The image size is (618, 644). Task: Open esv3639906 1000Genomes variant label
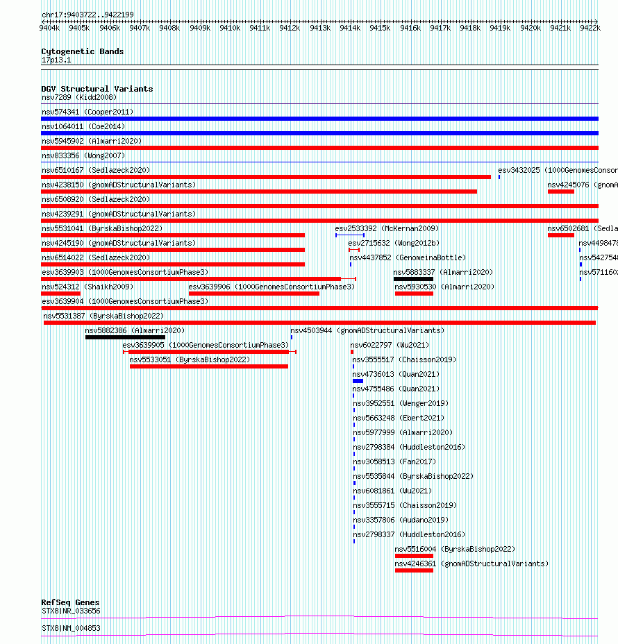[x=272, y=287]
